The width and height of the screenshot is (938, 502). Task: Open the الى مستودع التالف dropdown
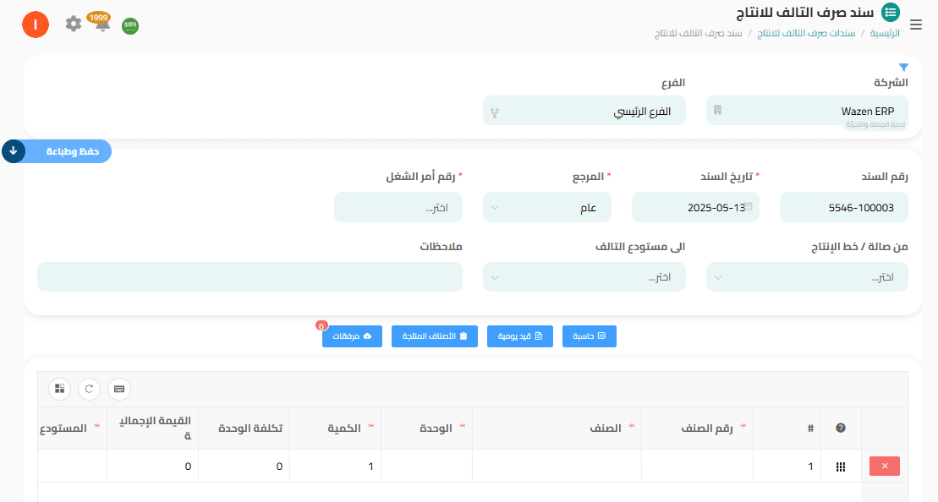(x=584, y=276)
